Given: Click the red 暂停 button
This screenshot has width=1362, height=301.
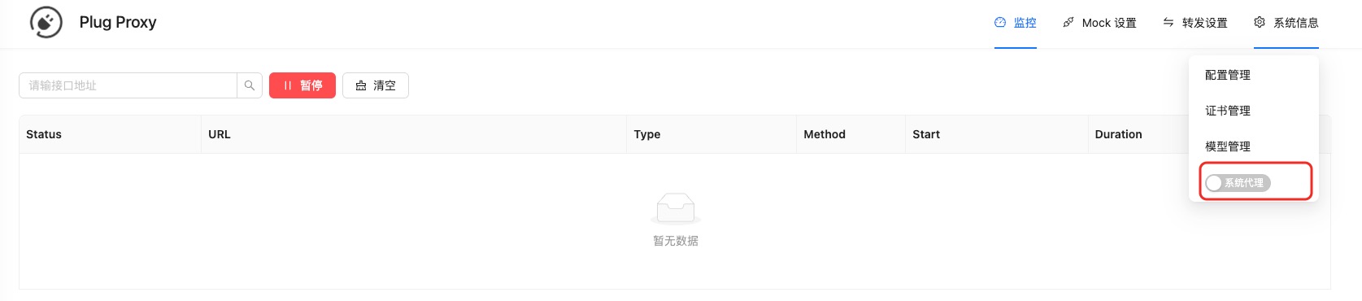Looking at the screenshot, I should [302, 85].
